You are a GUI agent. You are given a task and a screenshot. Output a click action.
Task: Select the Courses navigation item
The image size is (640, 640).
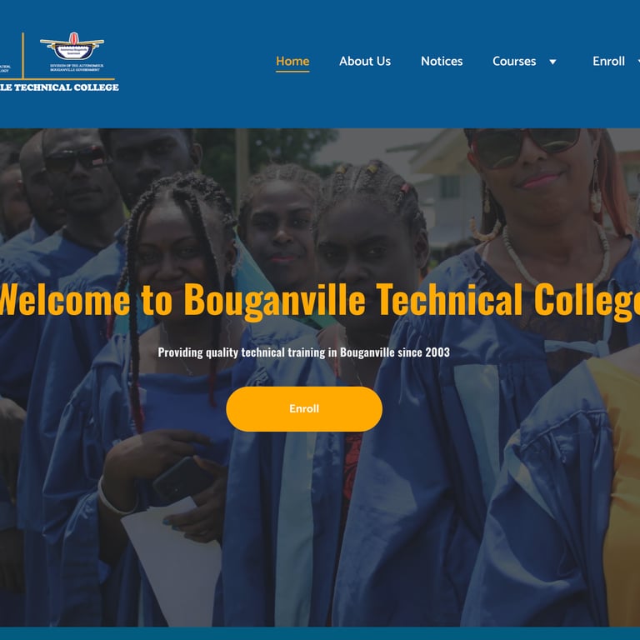(x=514, y=61)
